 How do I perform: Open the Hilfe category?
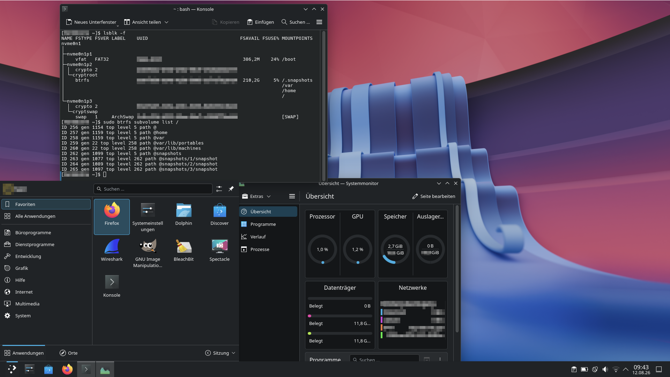click(46, 280)
